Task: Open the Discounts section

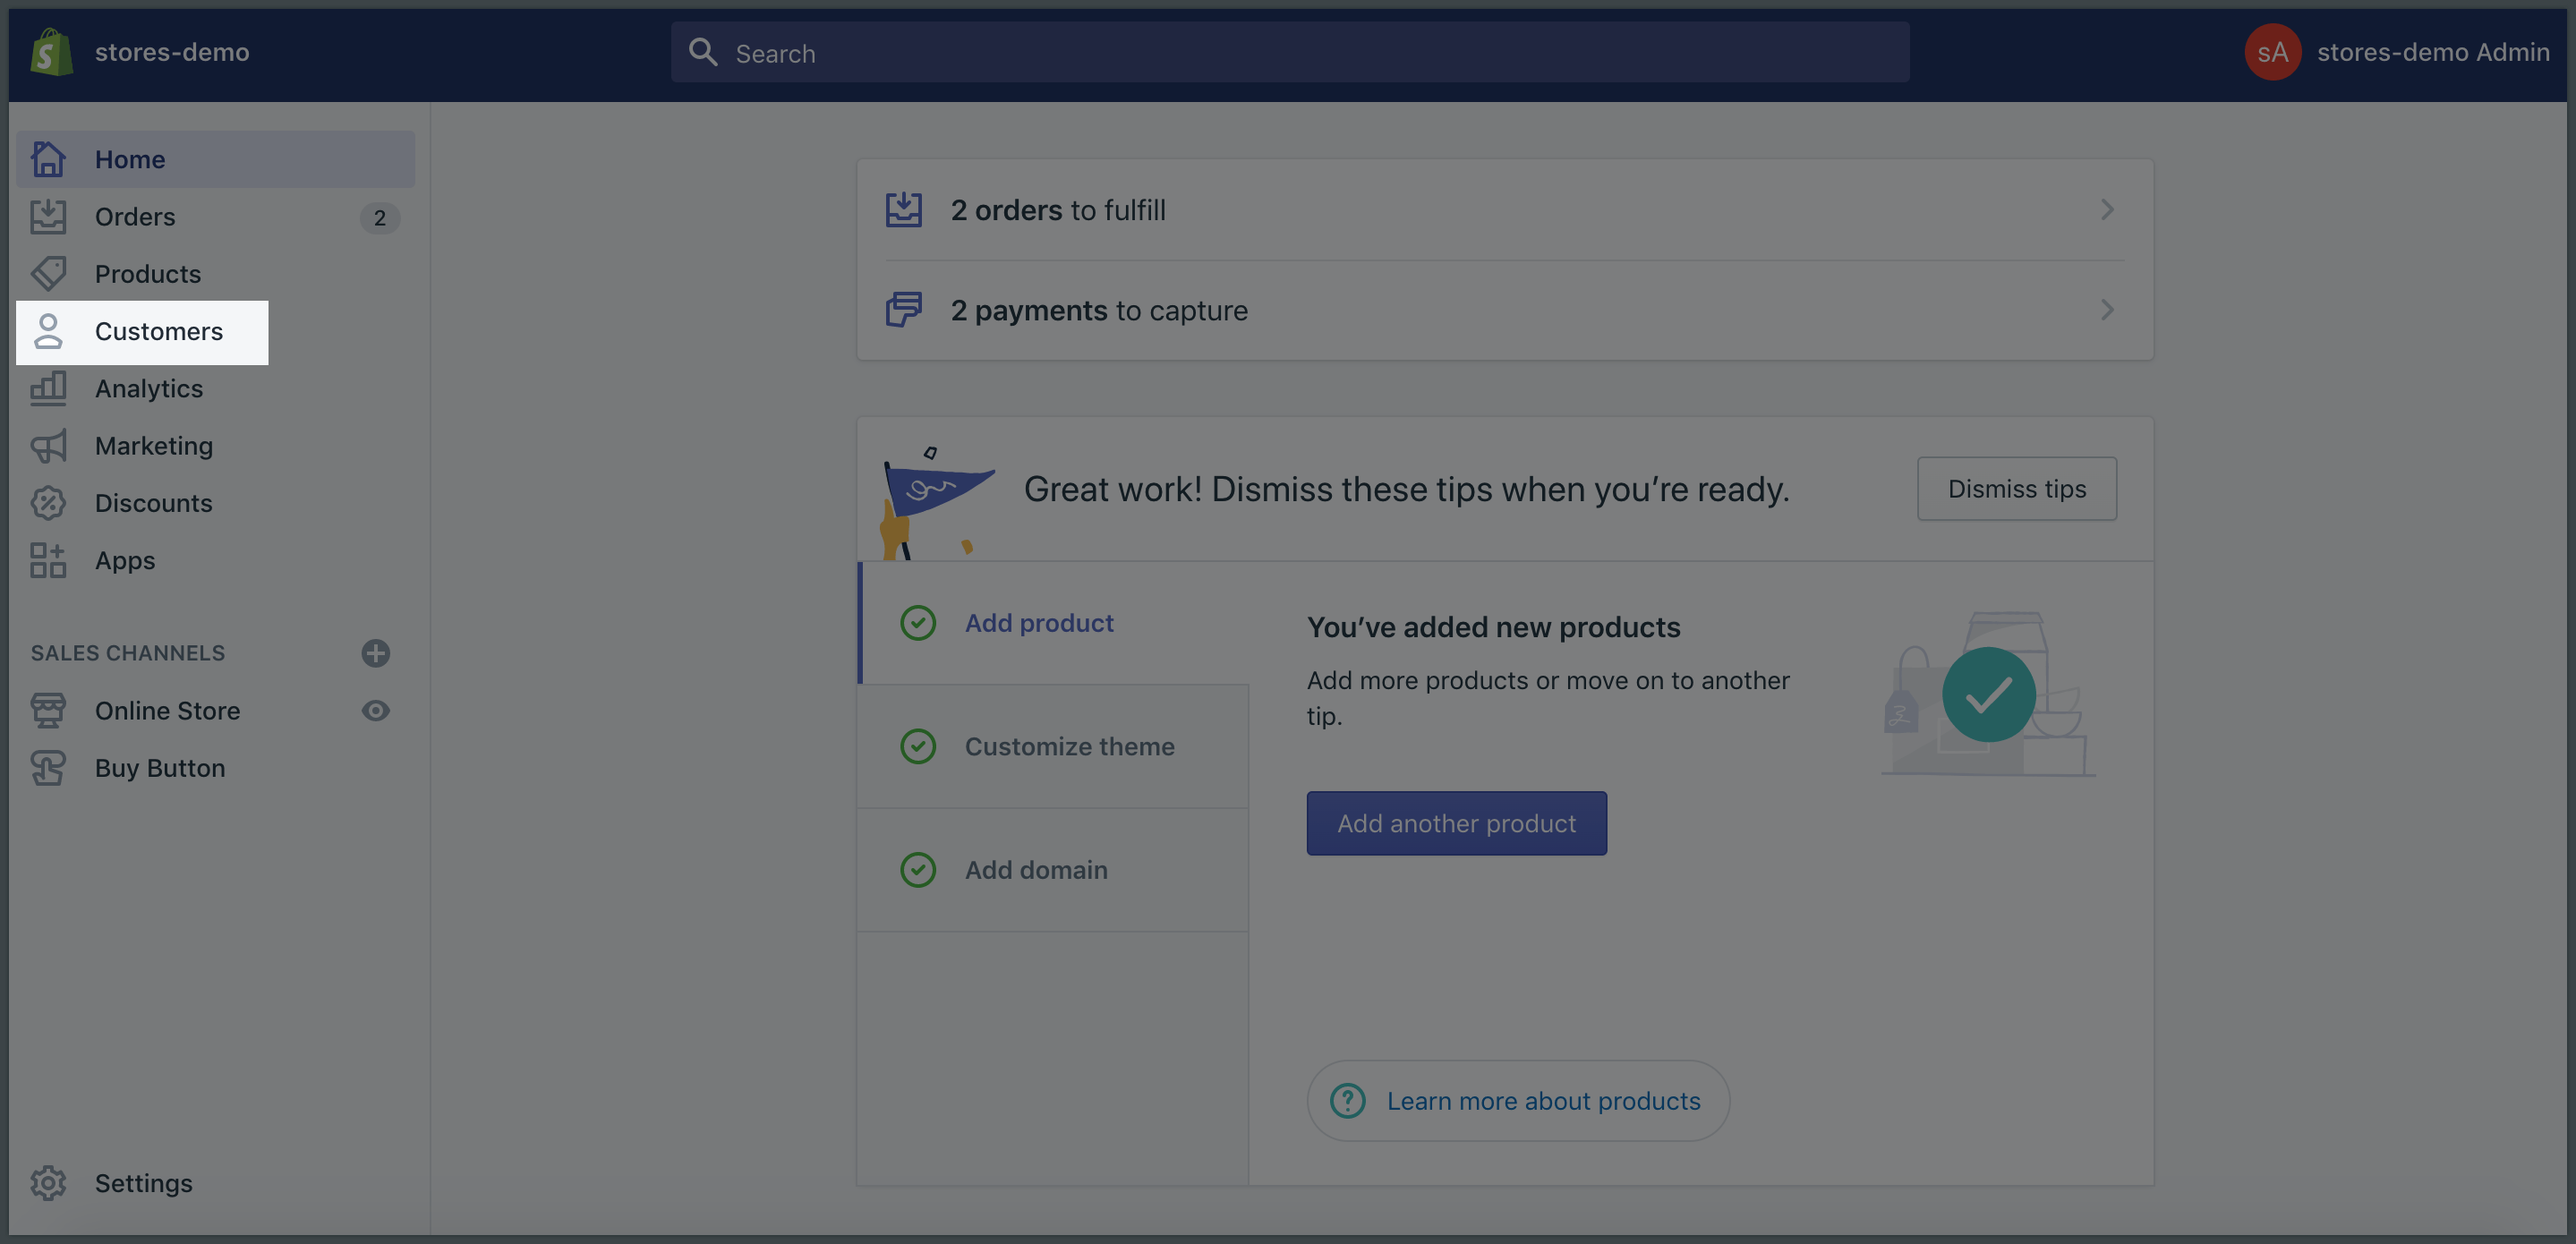Action: [x=154, y=502]
